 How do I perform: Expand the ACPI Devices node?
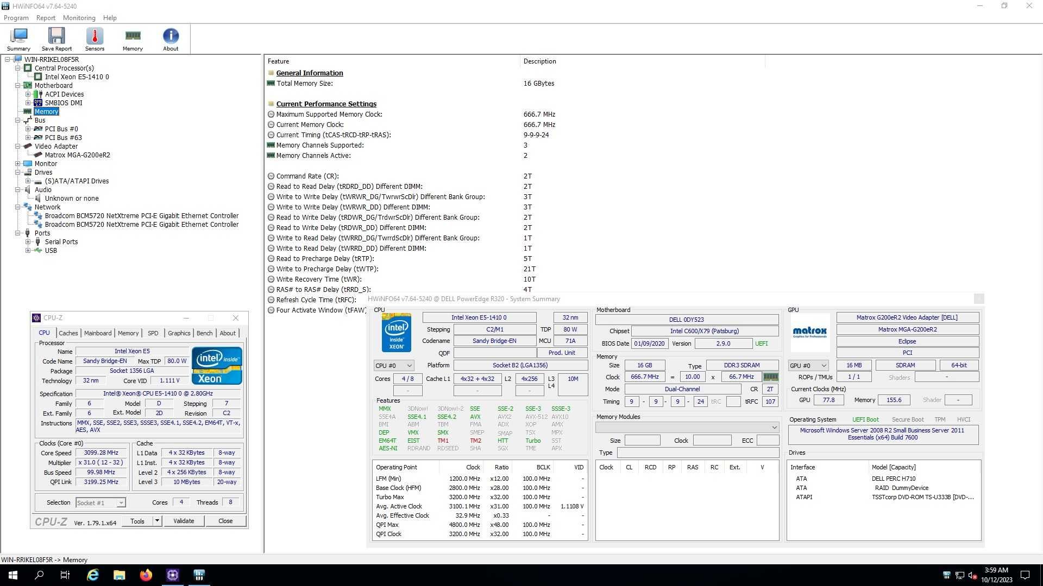(28, 94)
